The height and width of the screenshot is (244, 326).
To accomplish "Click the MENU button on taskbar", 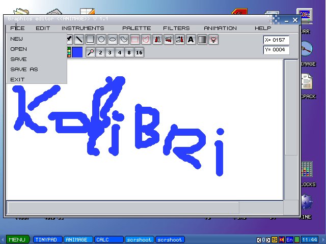I will tap(17, 239).
